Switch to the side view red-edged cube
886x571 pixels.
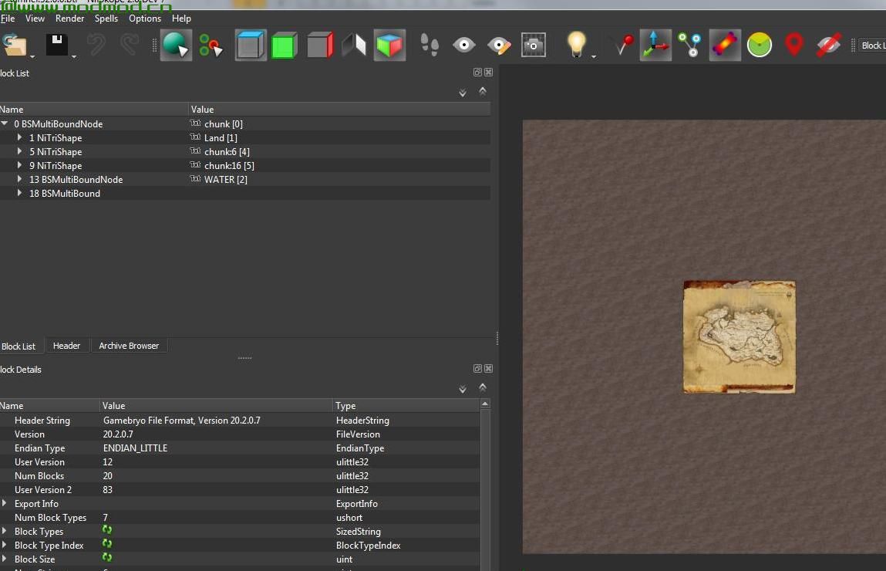point(320,46)
